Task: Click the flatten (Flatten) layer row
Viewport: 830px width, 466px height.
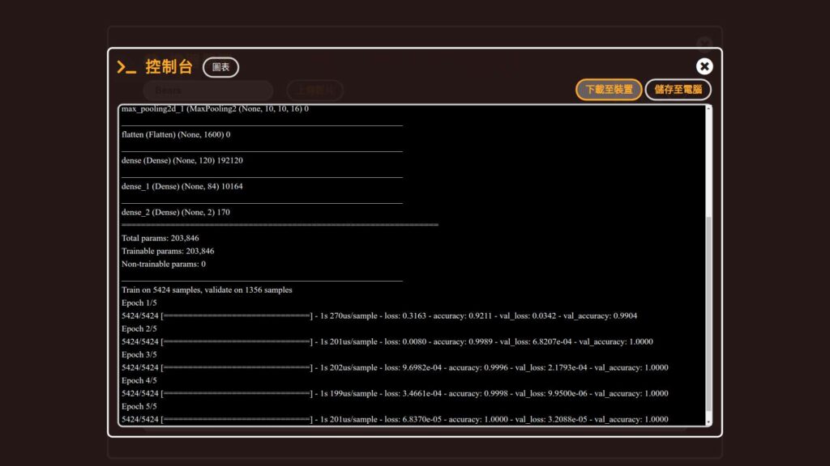Action: coord(175,134)
